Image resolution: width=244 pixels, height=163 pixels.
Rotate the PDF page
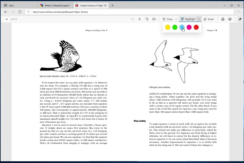[147, 19]
